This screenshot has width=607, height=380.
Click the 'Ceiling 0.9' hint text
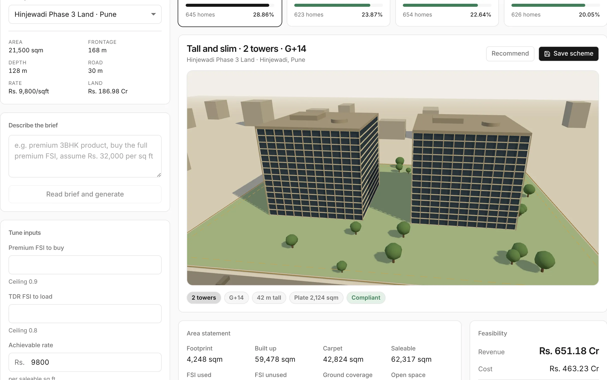tap(23, 282)
